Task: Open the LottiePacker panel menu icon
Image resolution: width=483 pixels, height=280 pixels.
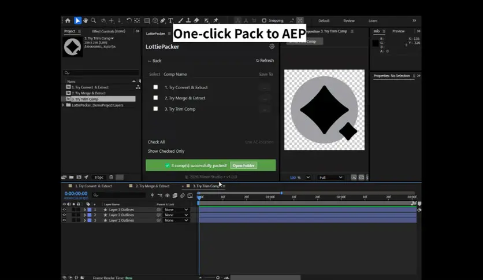Action: (169, 34)
